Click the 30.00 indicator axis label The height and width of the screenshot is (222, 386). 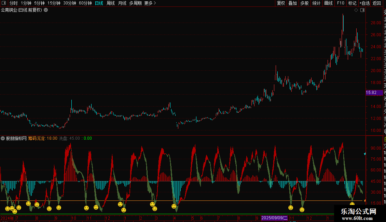[x=376, y=192]
